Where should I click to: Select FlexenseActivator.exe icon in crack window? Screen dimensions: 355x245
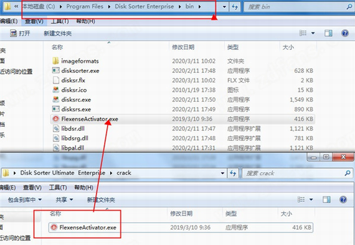54,228
